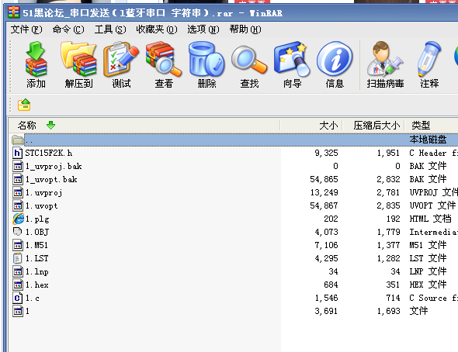Open the 命令(C) menu
This screenshot has height=352, width=458.
pos(68,29)
